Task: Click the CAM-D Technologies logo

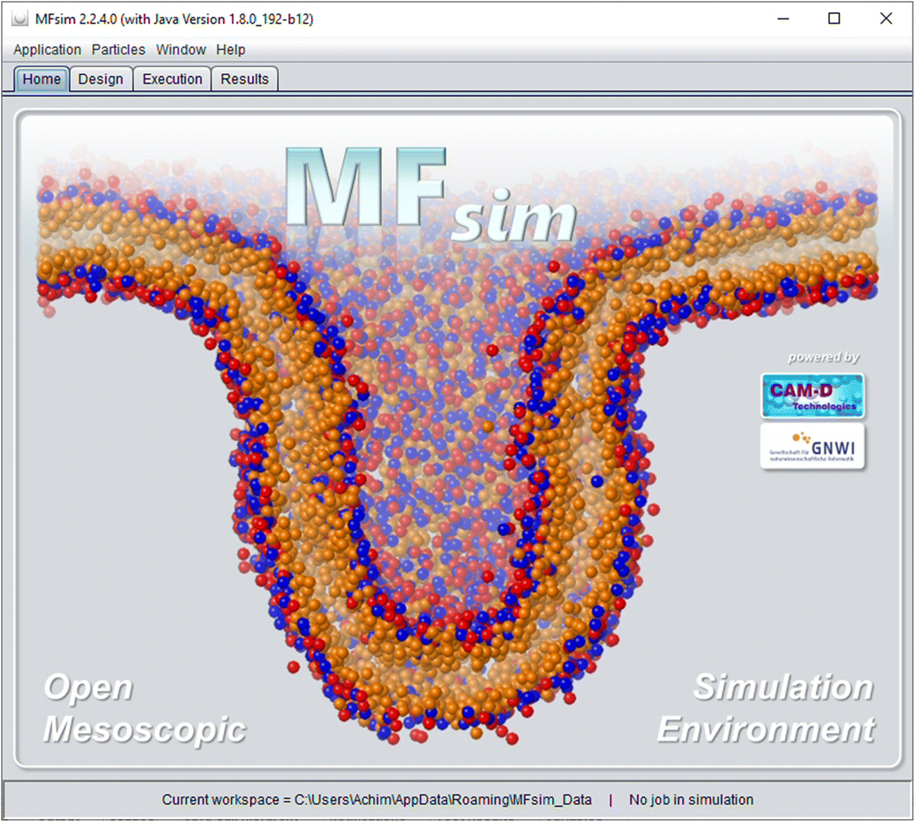Action: pyautogui.click(x=812, y=396)
